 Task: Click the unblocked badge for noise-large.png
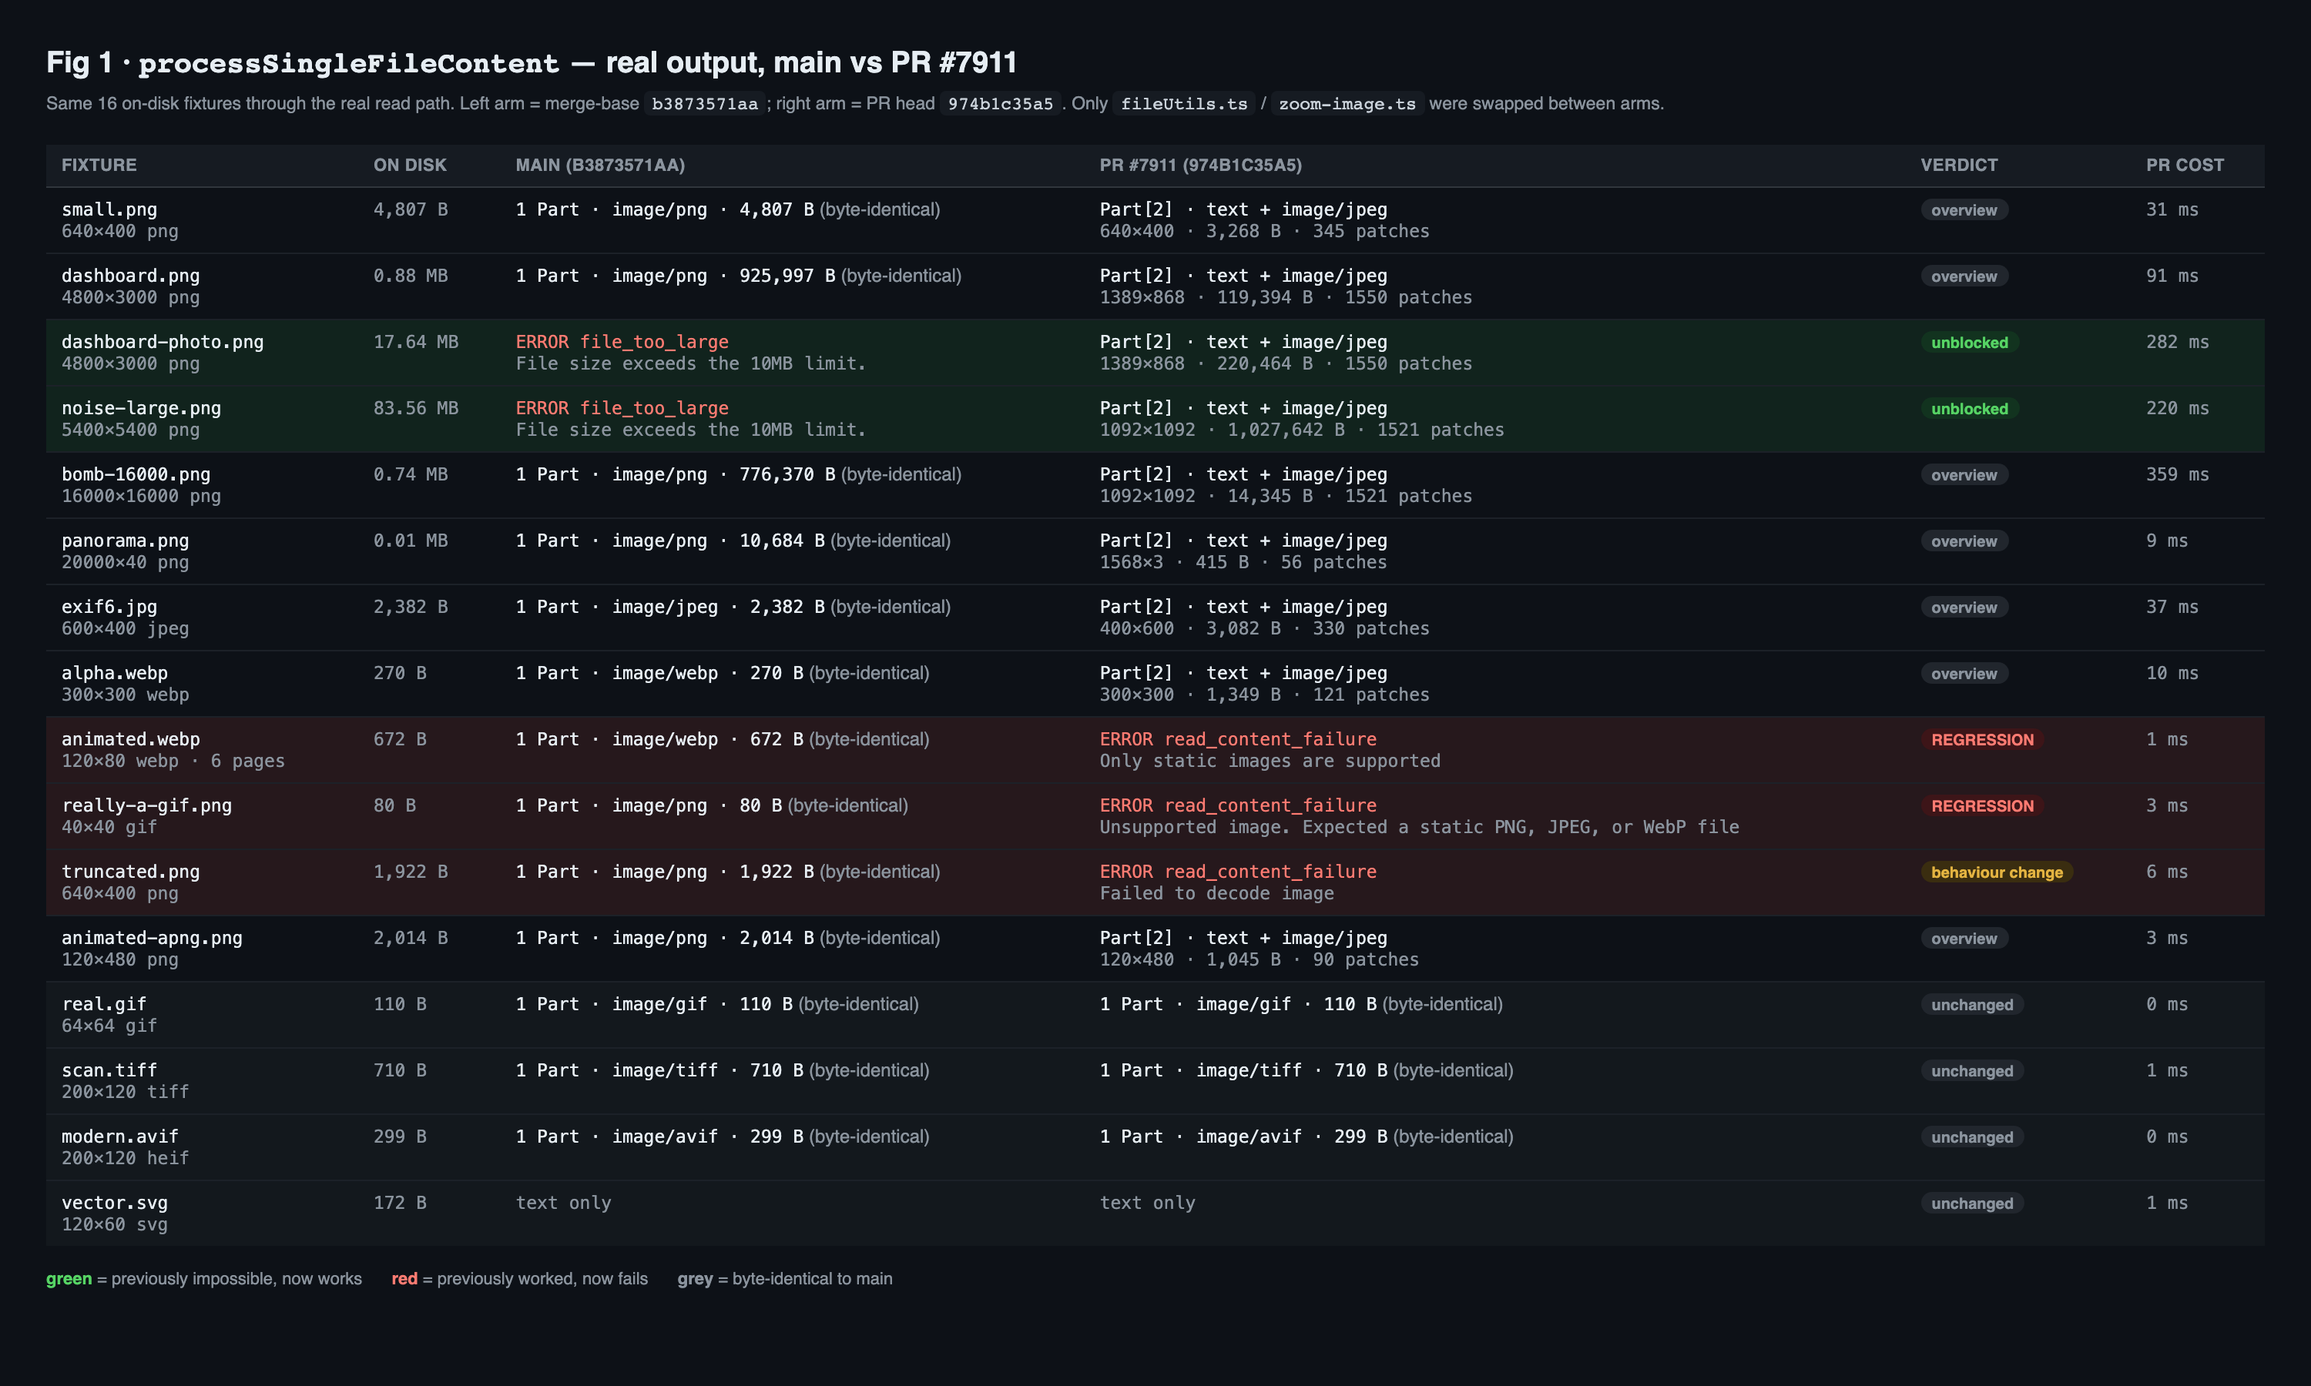coord(1969,409)
